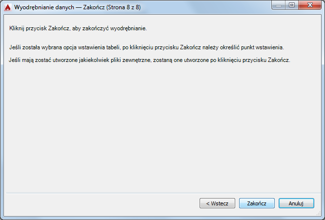This screenshot has height=220, width=325.
Task: Click the resize grip in bottom-right corner
Action: click(x=321, y=216)
